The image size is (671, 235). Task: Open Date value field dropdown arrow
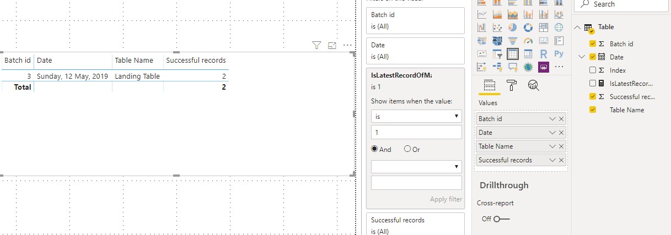pyautogui.click(x=552, y=133)
